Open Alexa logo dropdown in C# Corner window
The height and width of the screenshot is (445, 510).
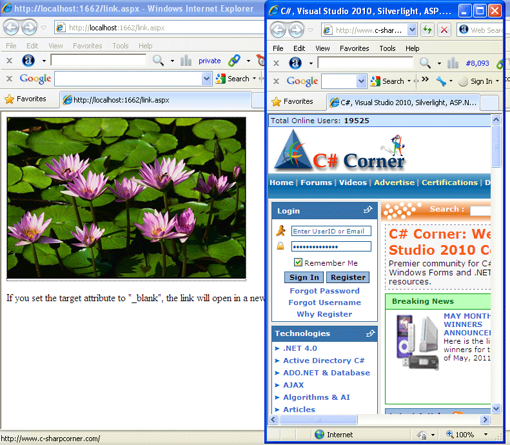[x=311, y=63]
